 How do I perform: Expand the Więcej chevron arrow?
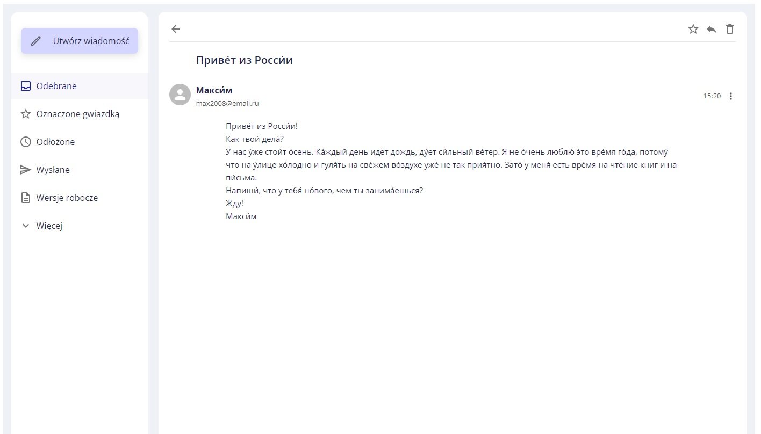[26, 226]
